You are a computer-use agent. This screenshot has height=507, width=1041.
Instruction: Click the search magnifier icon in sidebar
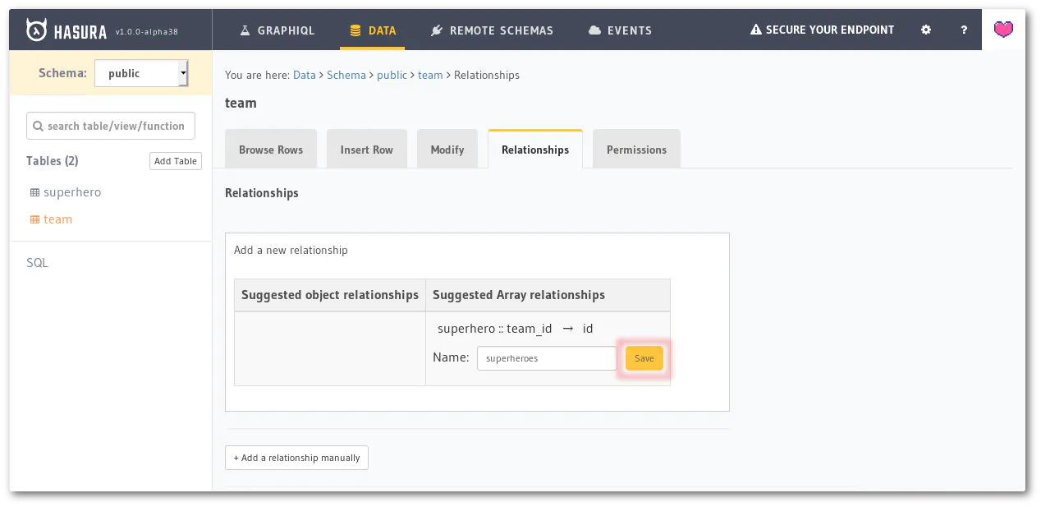pos(38,126)
